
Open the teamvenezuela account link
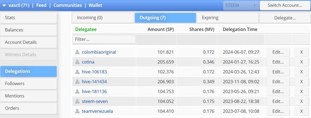97,111
